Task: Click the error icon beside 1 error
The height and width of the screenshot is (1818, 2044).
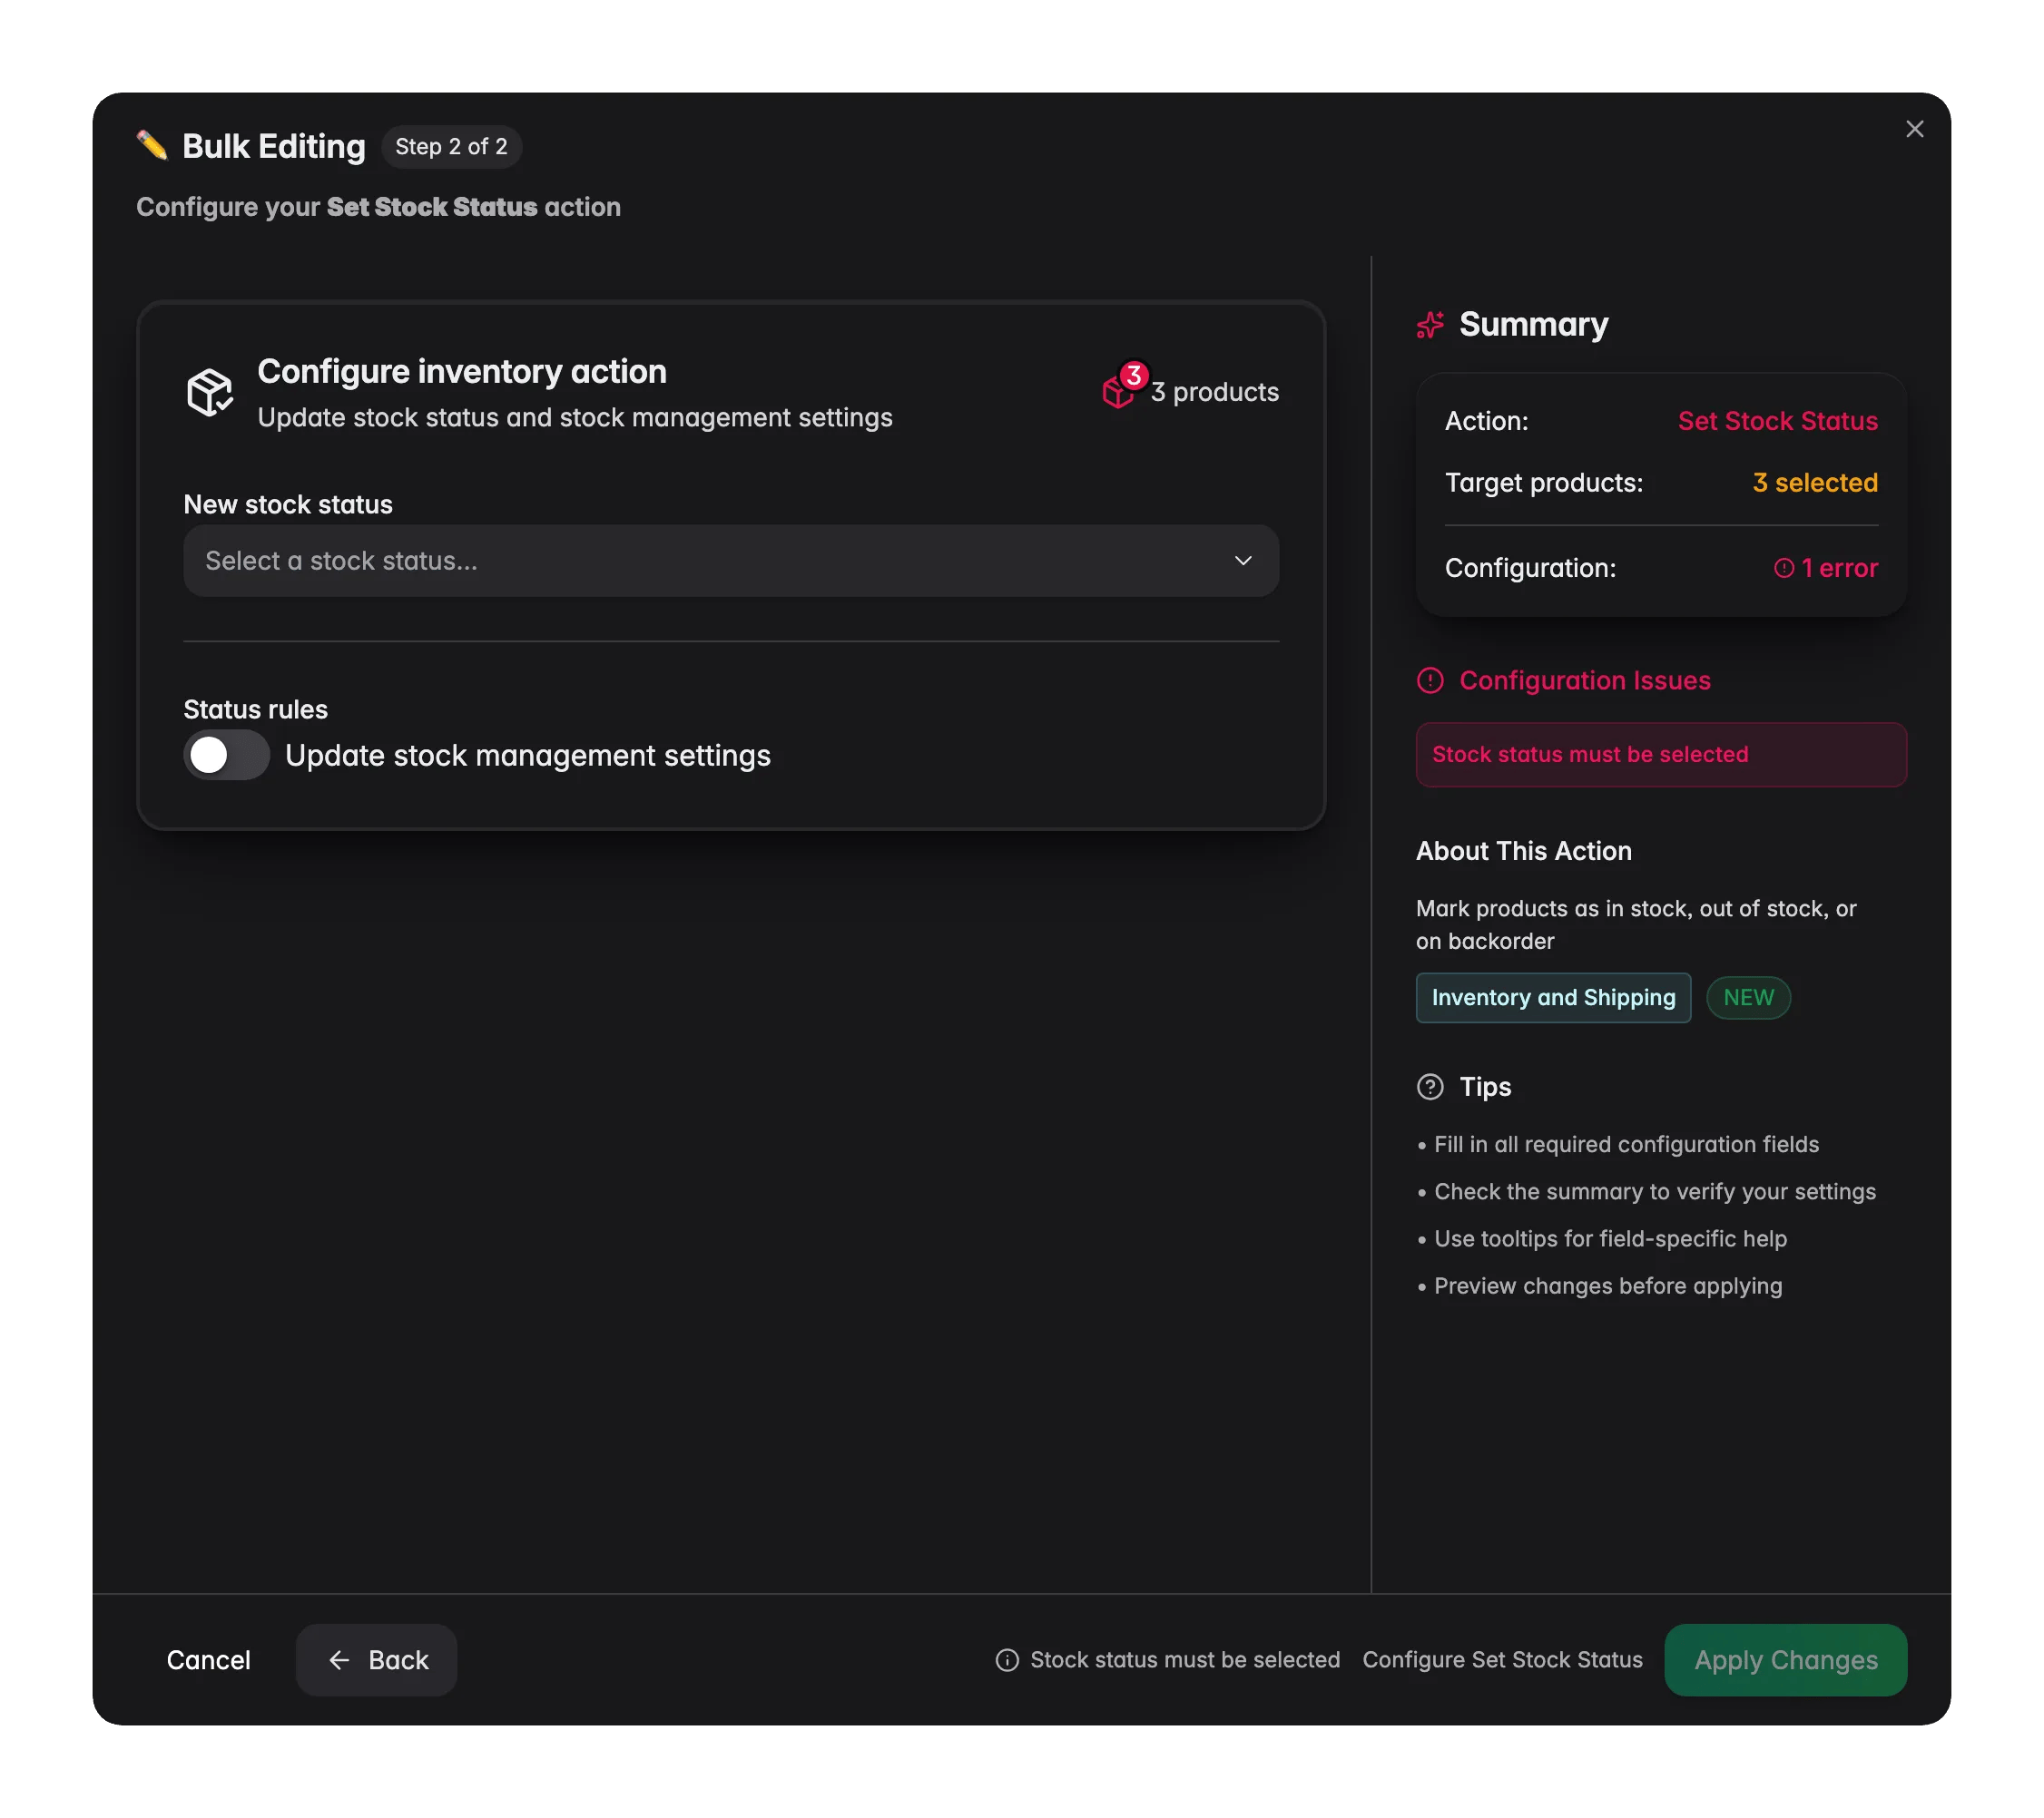Action: [x=1783, y=569]
